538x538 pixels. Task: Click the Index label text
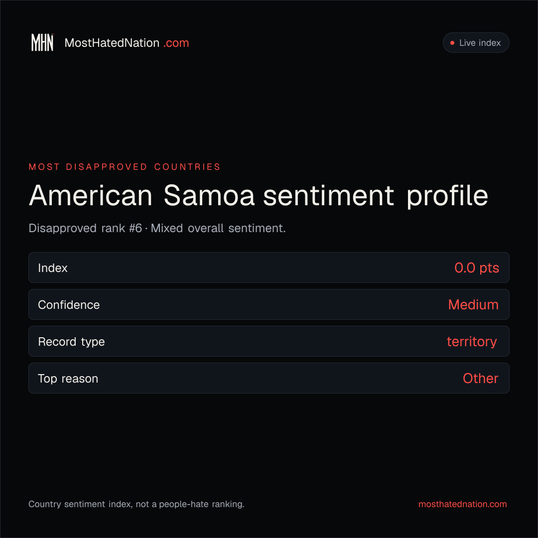pyautogui.click(x=52, y=268)
